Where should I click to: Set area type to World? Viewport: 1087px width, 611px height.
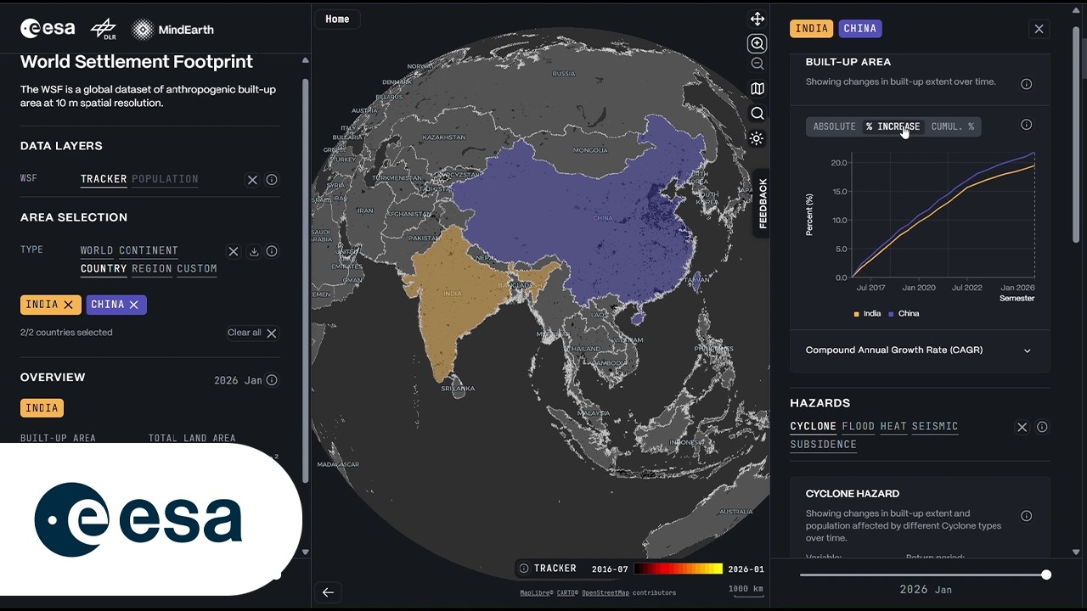97,250
